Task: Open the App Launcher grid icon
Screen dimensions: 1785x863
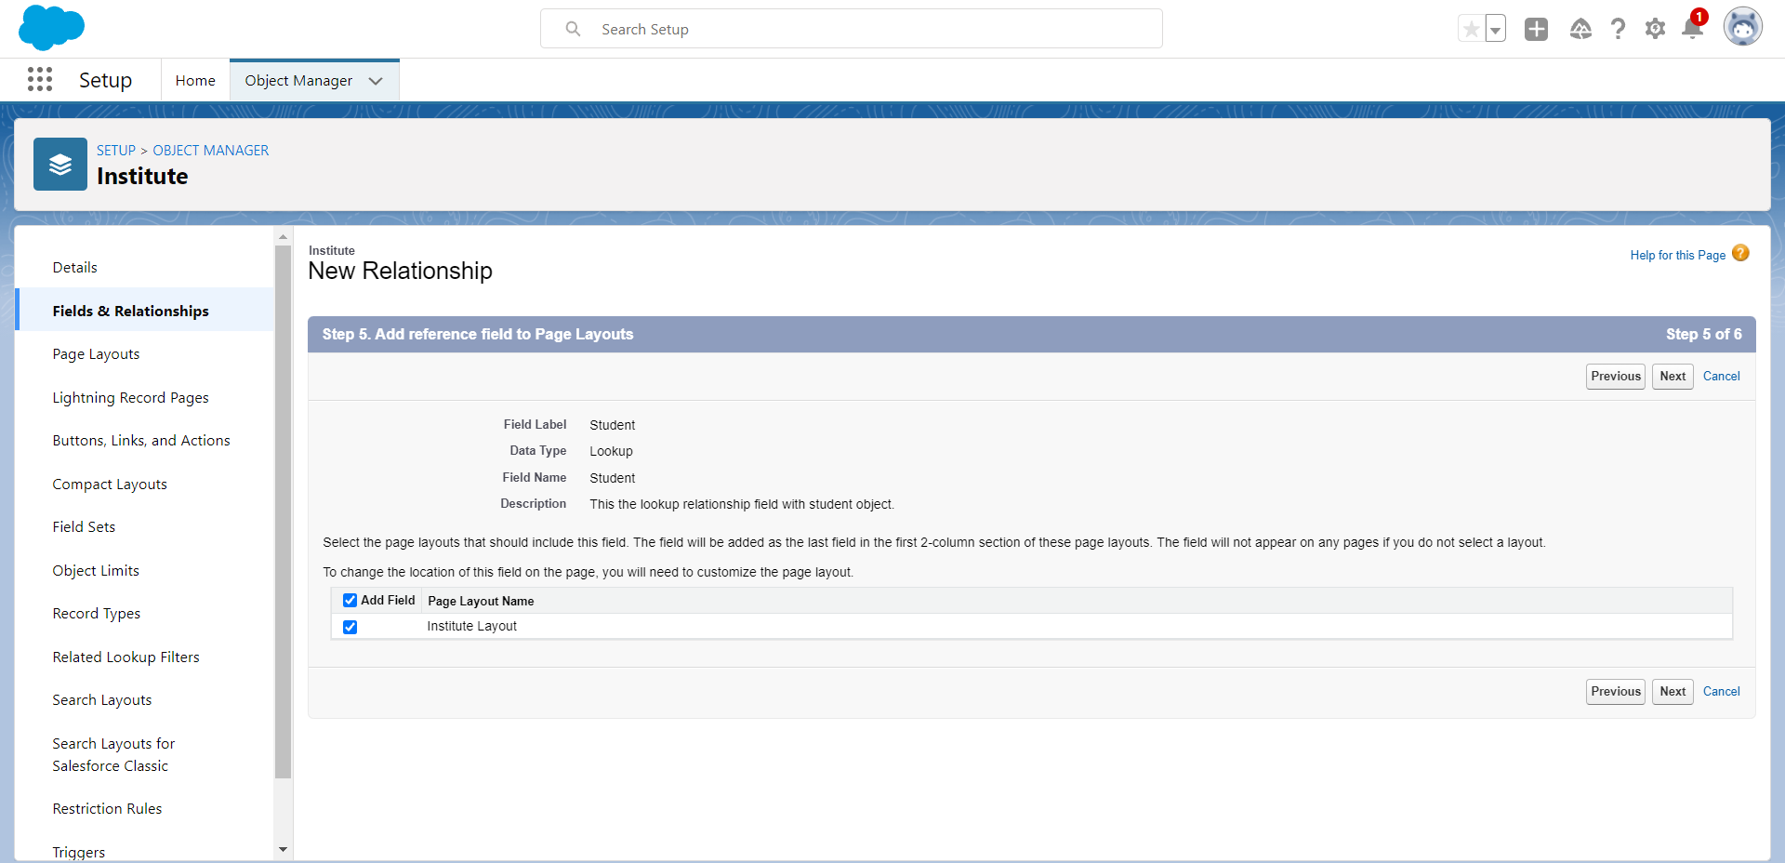Action: coord(40,80)
